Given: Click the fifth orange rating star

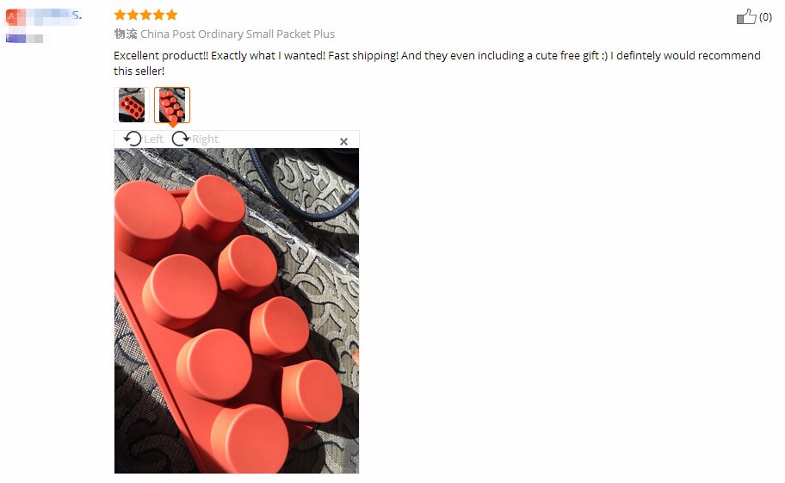Looking at the screenshot, I should [x=172, y=15].
